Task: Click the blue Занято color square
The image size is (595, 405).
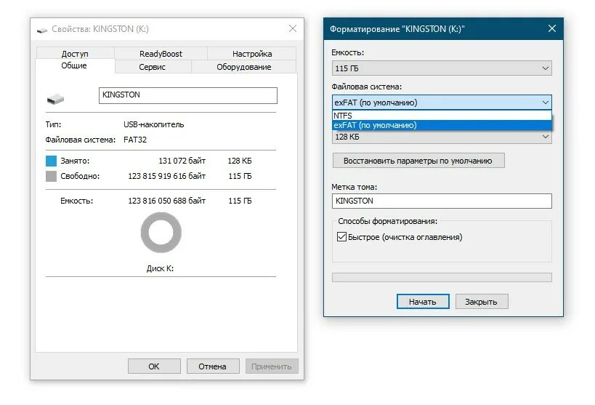Action: coord(51,161)
